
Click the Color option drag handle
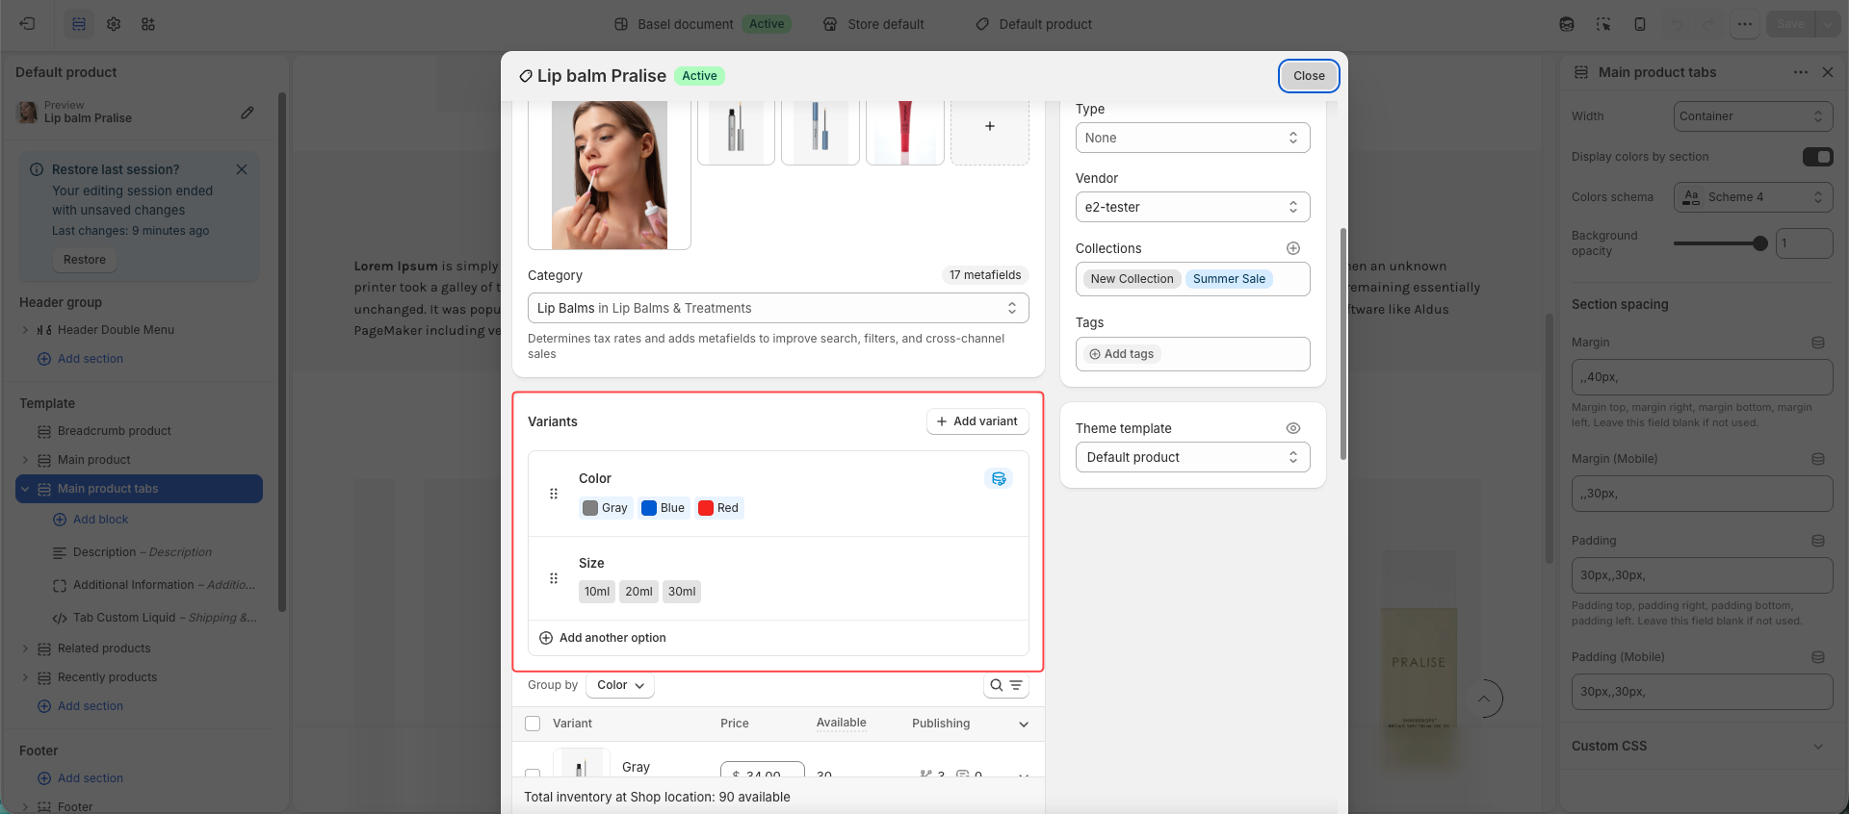coord(554,494)
